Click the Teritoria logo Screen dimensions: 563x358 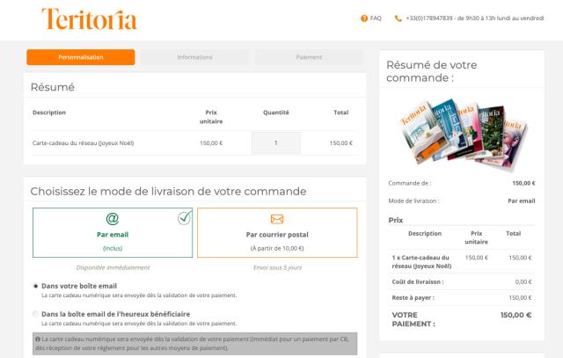90,19
